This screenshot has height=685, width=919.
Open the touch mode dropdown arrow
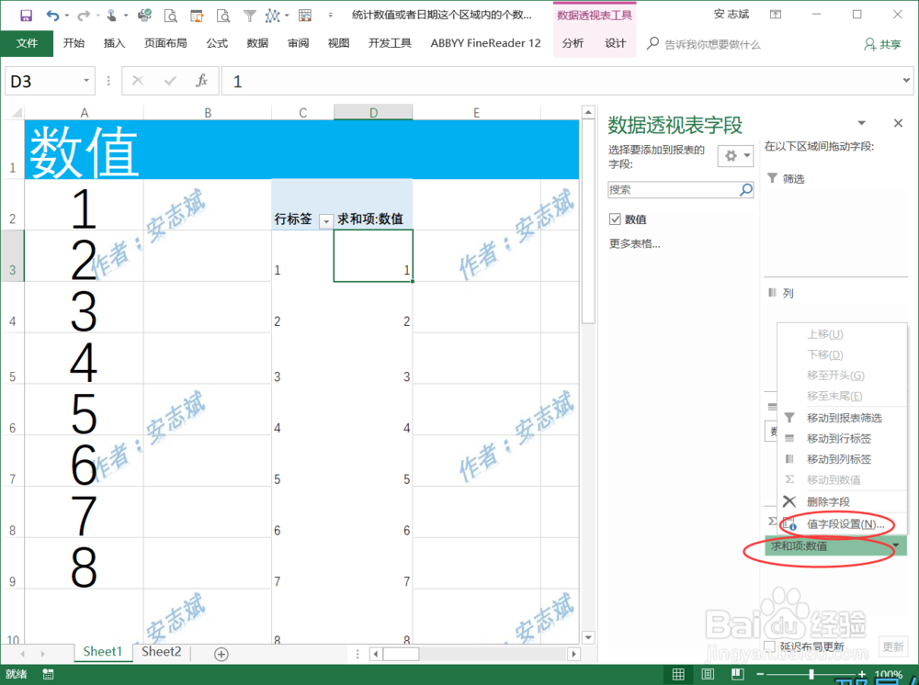click(125, 16)
